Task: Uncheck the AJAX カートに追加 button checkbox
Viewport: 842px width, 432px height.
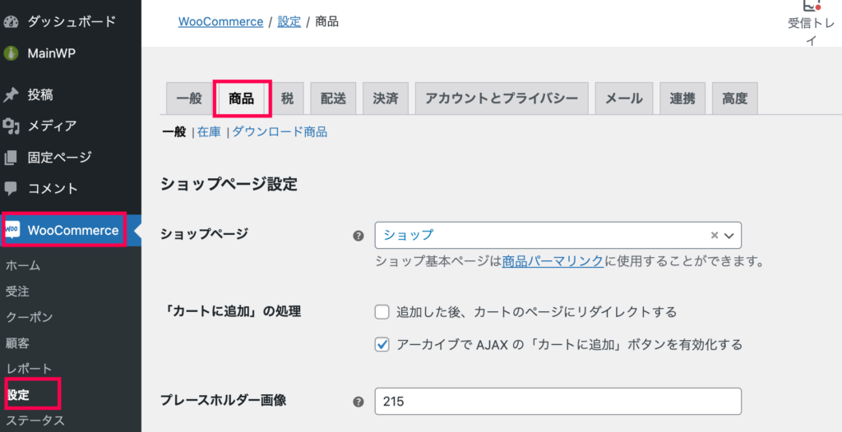Action: coord(382,344)
